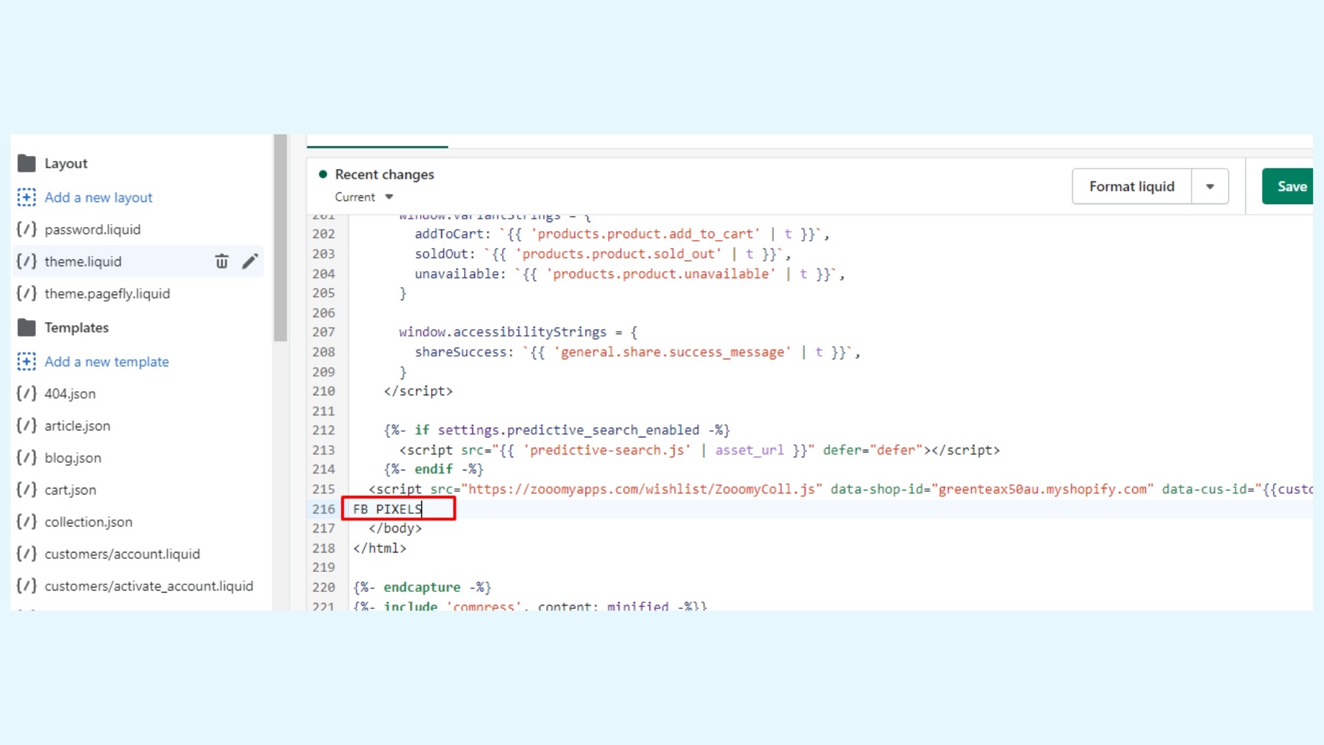
Task: Click the Layout folder icon
Action: click(x=26, y=162)
